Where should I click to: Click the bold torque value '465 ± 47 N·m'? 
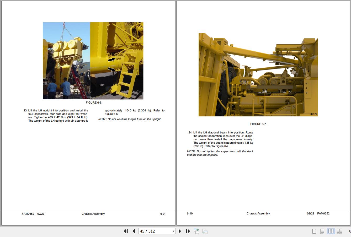point(57,117)
